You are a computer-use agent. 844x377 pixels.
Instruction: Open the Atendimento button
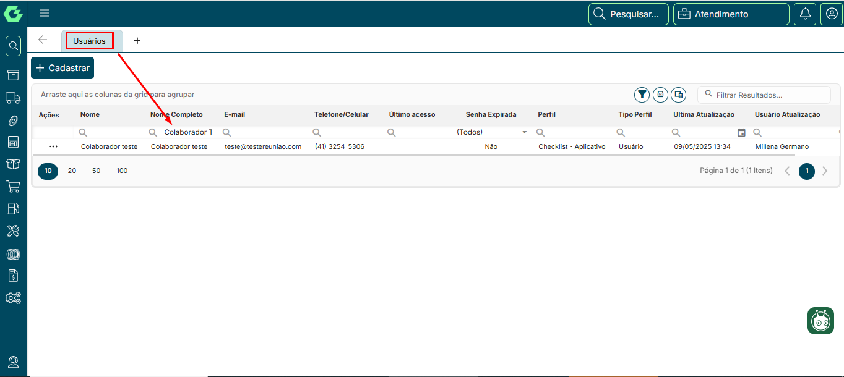click(x=731, y=14)
